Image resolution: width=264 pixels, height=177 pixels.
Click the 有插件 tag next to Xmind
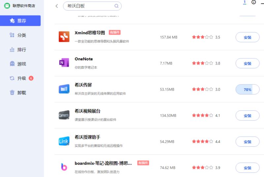pyautogui.click(x=115, y=32)
